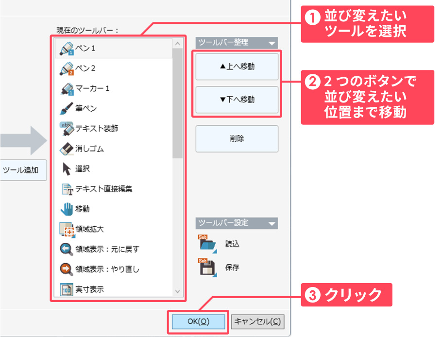Screen dimensions: 441x337
Task: Select the 筆ペン text label
Action: point(86,109)
